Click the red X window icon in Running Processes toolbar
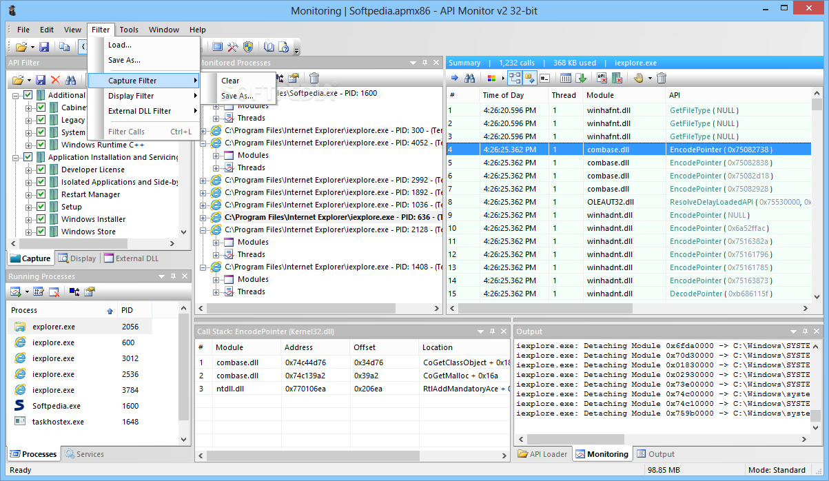This screenshot has height=481, width=829. (x=54, y=292)
